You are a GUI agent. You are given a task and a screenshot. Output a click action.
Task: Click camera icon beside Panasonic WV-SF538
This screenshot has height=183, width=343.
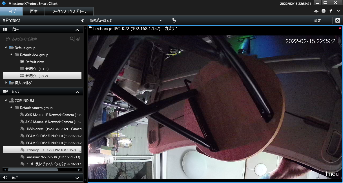[22, 157]
